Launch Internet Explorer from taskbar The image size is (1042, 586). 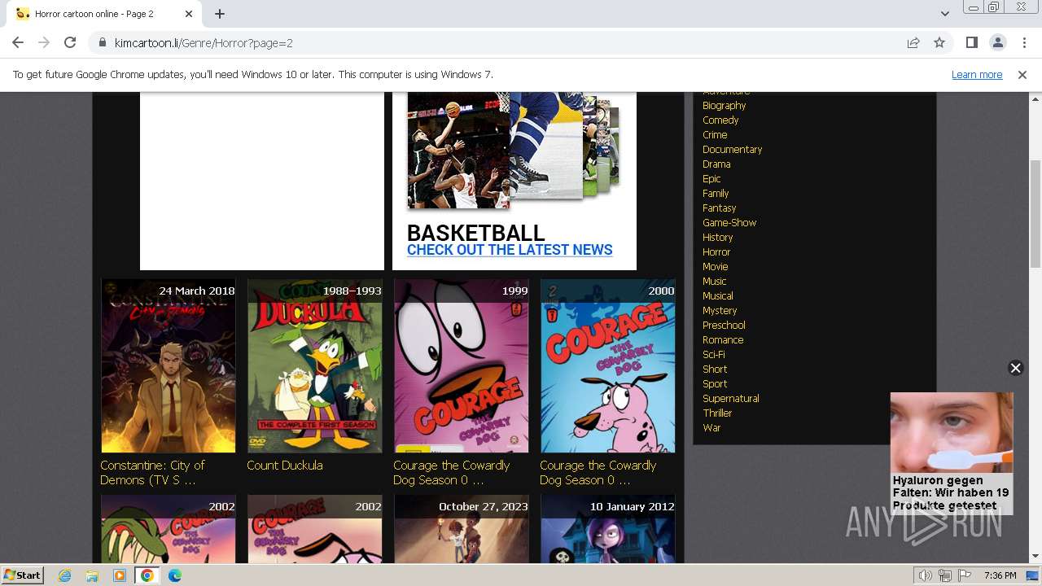click(65, 575)
